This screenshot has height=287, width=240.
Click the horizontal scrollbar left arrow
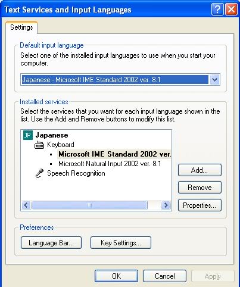pyautogui.click(x=26, y=205)
